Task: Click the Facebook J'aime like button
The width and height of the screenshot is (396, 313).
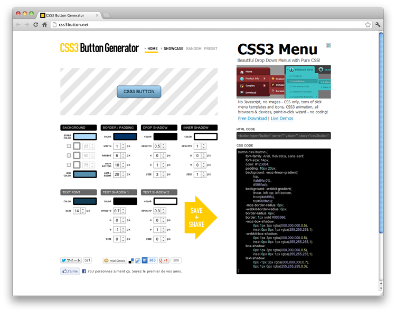Action: pos(70,271)
